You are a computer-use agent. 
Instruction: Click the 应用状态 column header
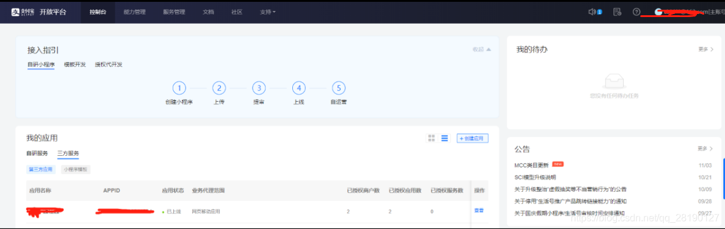pos(173,190)
